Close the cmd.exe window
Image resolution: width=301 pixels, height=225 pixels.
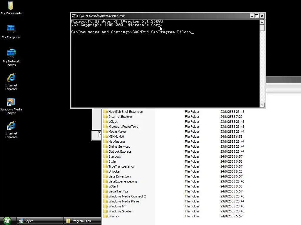[x=262, y=16]
